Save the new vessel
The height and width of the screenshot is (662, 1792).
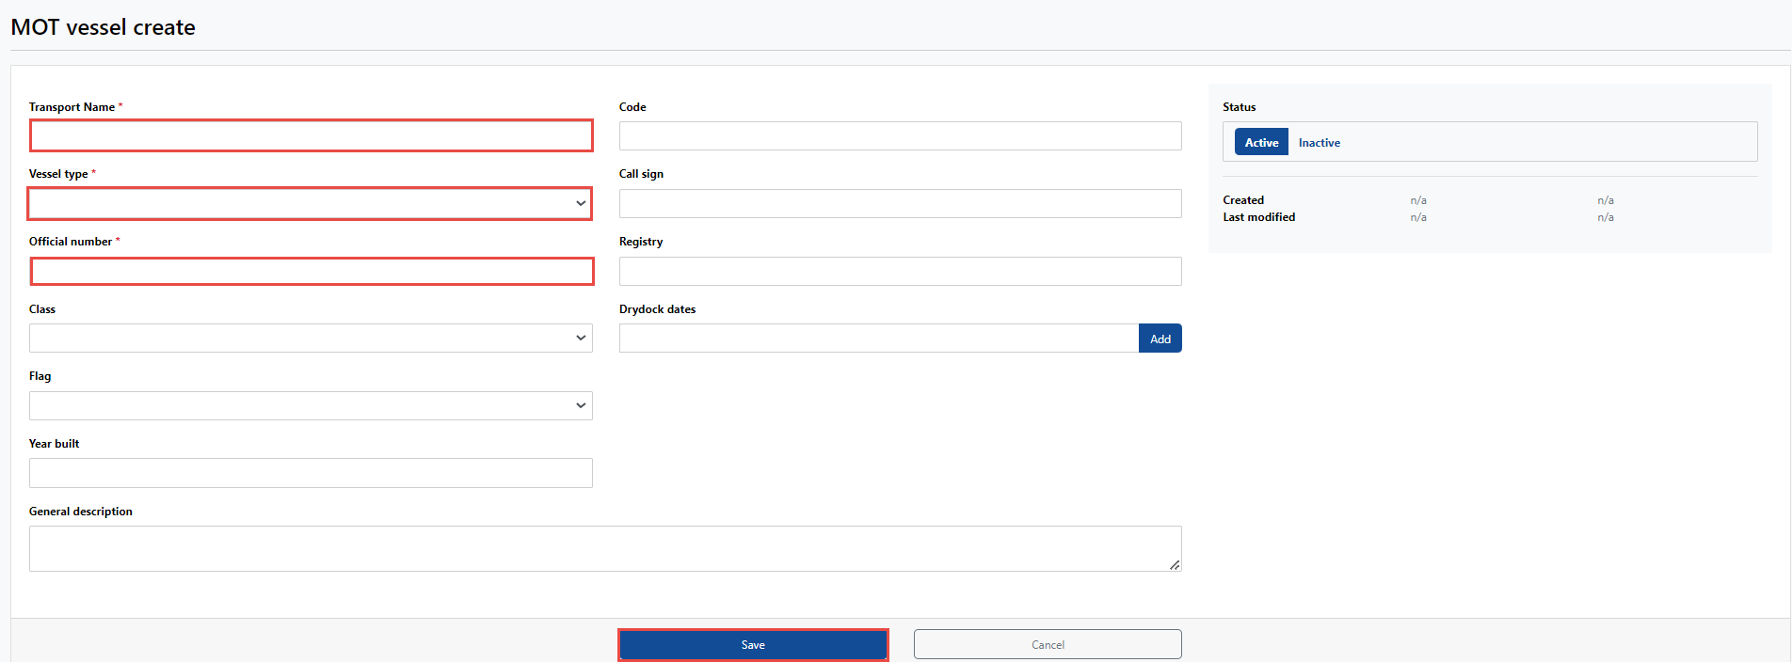pos(753,645)
